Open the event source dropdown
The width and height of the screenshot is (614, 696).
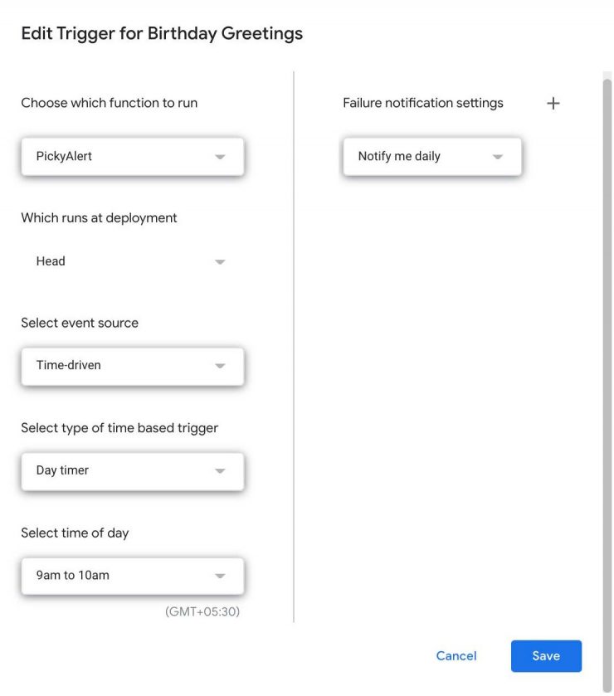pos(131,365)
